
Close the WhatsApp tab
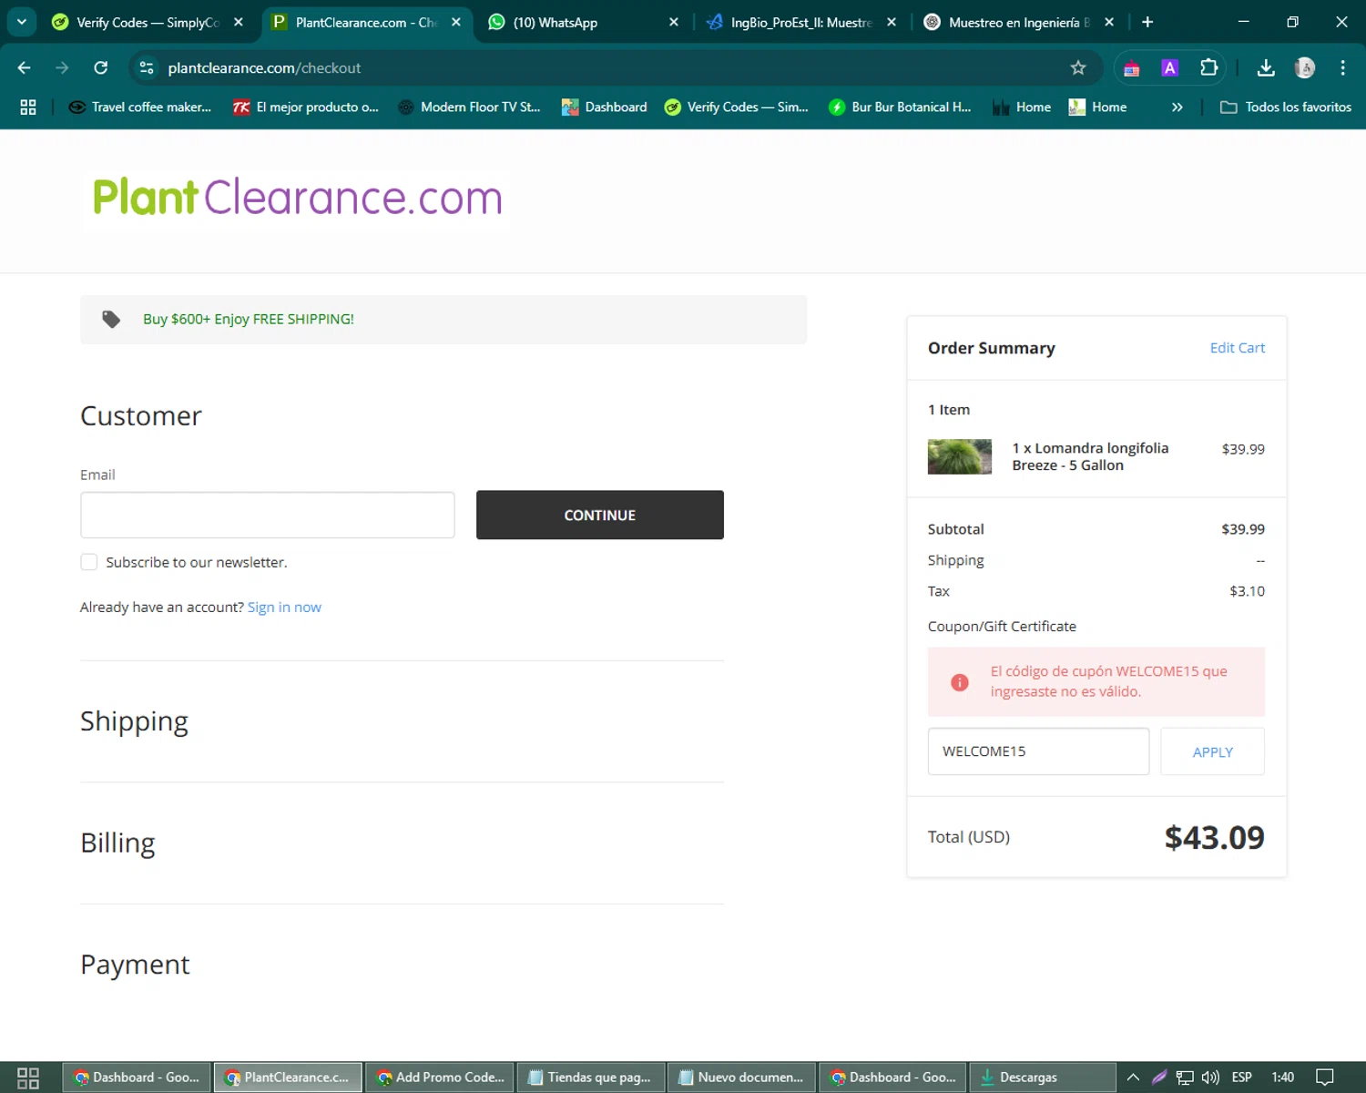(674, 22)
